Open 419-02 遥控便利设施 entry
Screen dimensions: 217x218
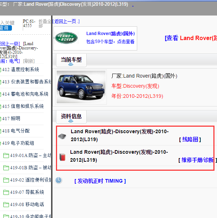(31, 180)
